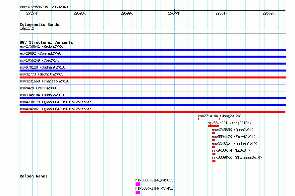Click the magenta box for MIR3680-1
Image resolution: width=295 pixels, height=196 pixels.
click(138, 192)
